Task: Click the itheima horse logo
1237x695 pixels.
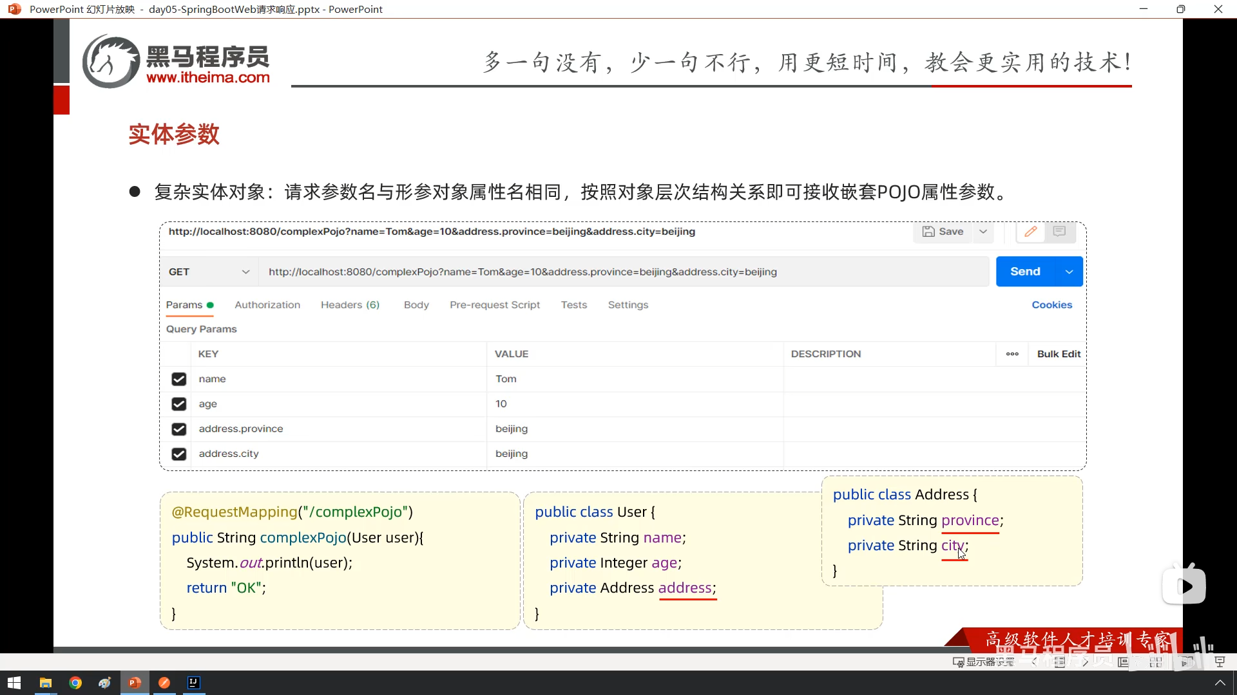Action: coord(111,62)
